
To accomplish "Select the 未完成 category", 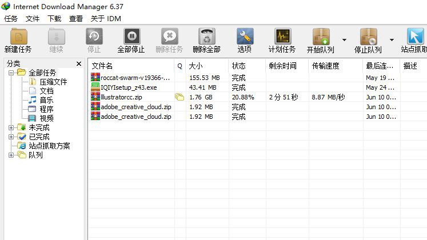I will 39,127.
